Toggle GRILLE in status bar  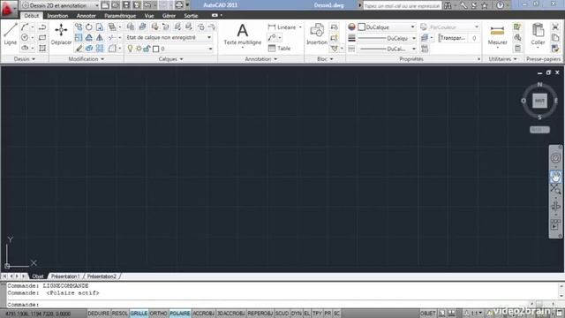(139, 314)
